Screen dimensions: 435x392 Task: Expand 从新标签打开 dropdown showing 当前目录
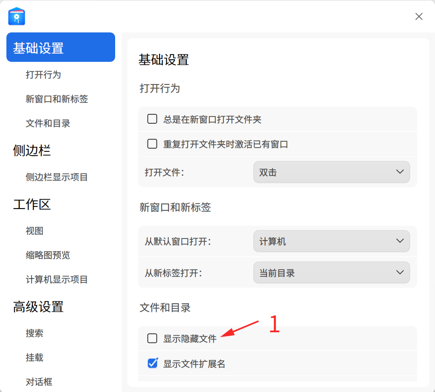tap(331, 273)
